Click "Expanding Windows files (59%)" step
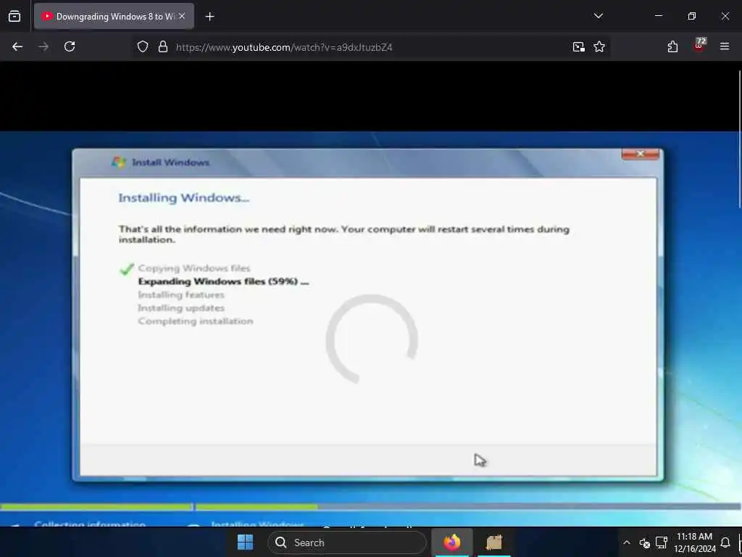 pyautogui.click(x=223, y=281)
